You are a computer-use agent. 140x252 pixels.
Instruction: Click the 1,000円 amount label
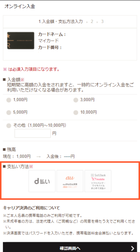tap(20, 100)
